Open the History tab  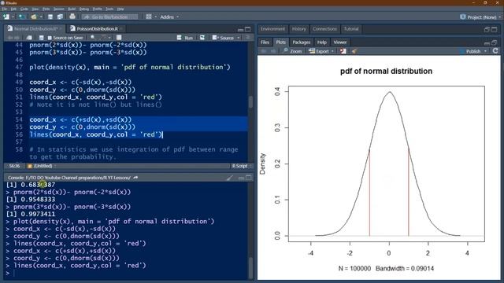(x=299, y=29)
